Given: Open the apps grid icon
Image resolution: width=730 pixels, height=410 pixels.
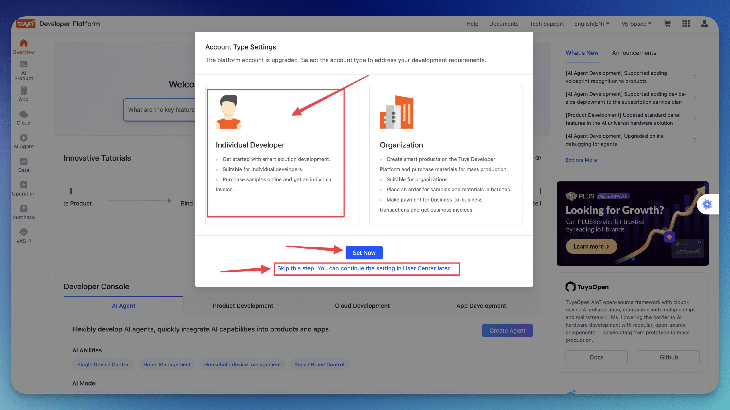Looking at the screenshot, I should (x=686, y=24).
